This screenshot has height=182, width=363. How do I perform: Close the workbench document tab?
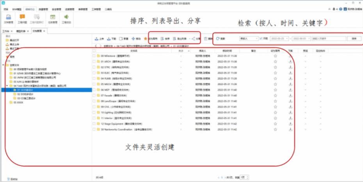pyautogui.click(x=12, y=31)
